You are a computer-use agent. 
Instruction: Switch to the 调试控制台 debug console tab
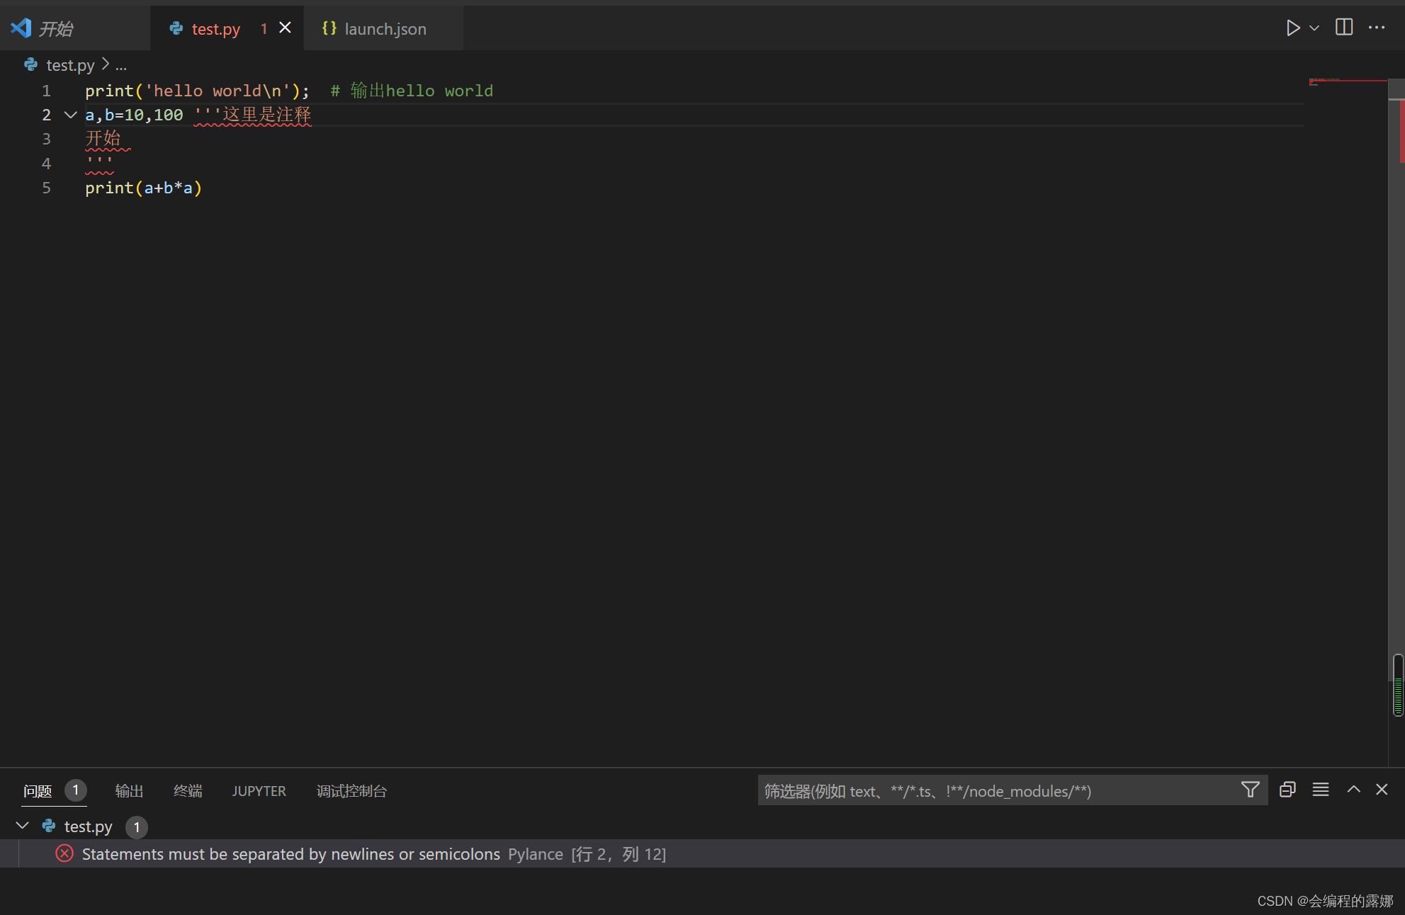[x=351, y=791]
